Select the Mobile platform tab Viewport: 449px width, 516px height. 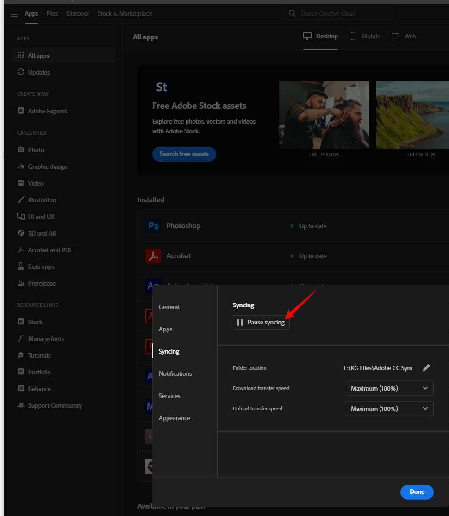[x=365, y=36]
